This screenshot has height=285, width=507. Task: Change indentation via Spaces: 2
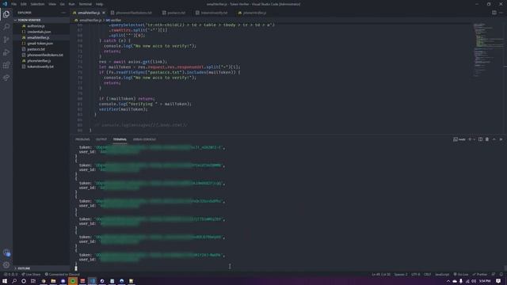coord(401,275)
